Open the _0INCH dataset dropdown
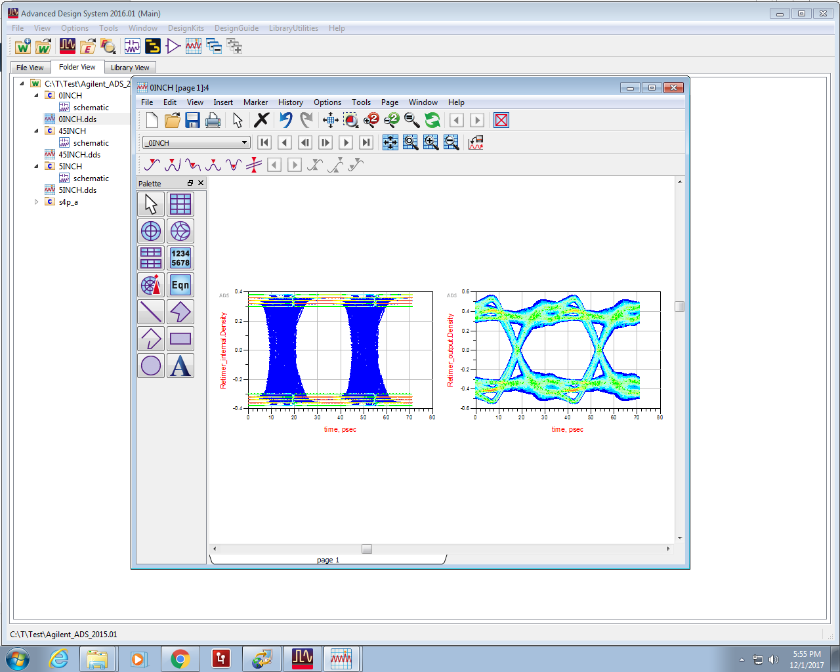The image size is (840, 672). tap(196, 142)
